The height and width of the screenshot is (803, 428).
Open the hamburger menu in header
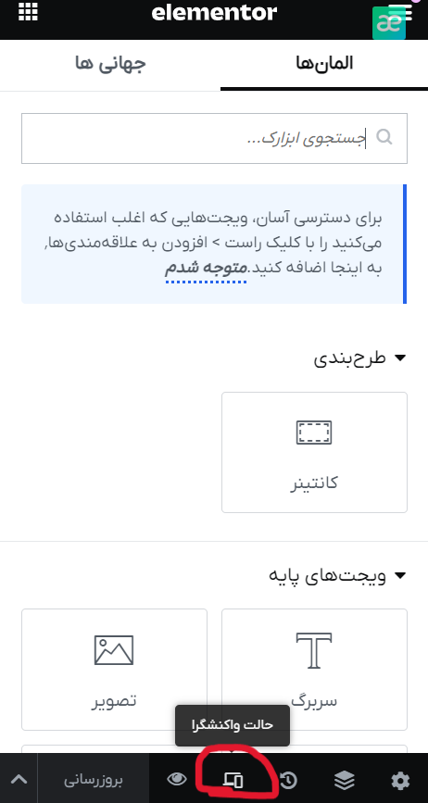[x=400, y=10]
